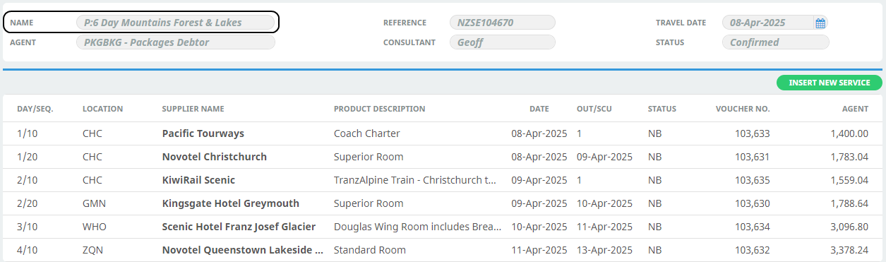Select the KiwiRail Scenic service row

(x=443, y=180)
